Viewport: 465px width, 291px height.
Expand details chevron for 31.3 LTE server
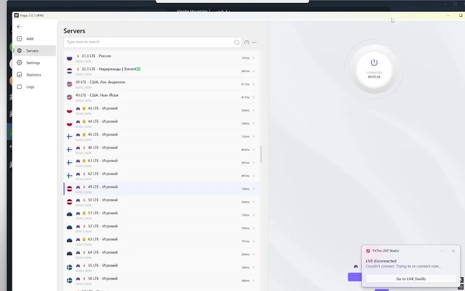click(253, 58)
